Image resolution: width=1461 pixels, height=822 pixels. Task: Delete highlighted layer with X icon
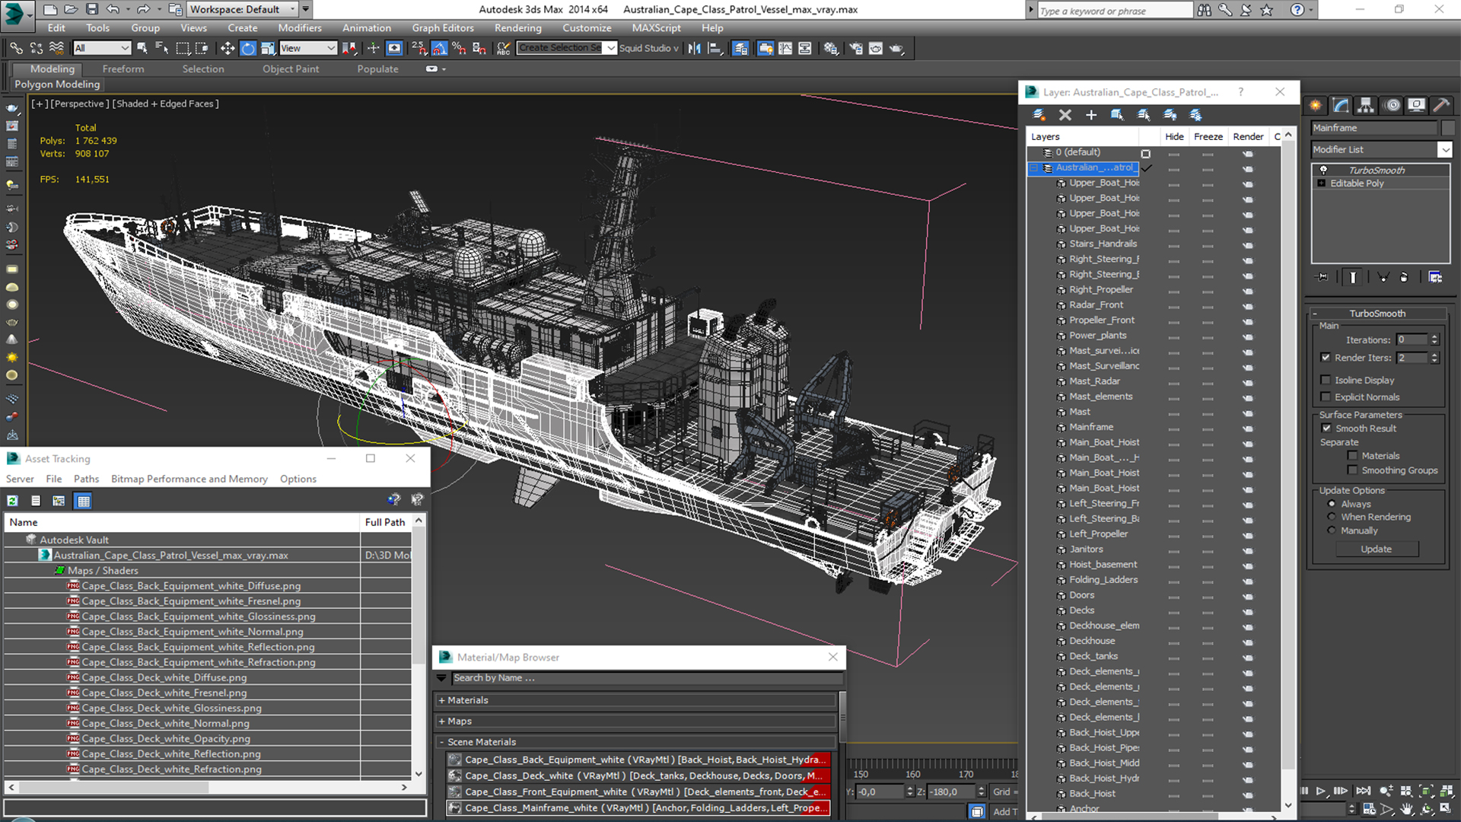(x=1065, y=115)
